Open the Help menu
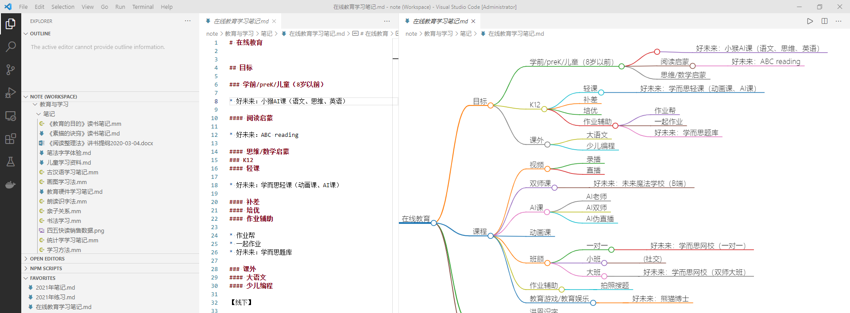This screenshot has width=850, height=313. point(166,7)
